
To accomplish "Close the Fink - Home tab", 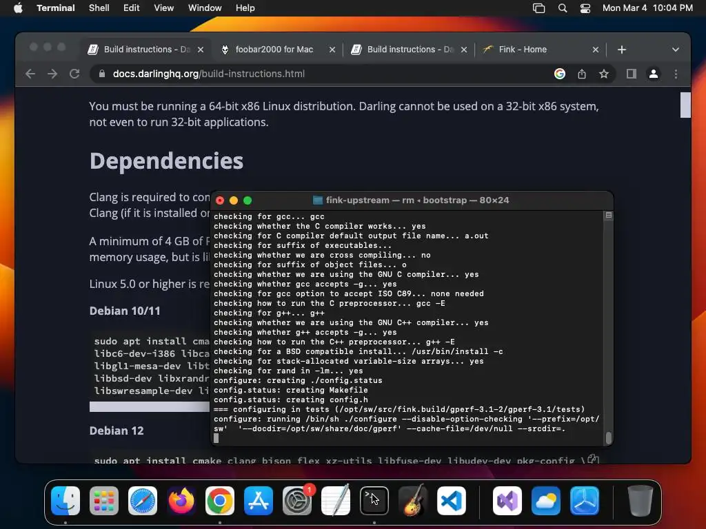I will point(595,50).
